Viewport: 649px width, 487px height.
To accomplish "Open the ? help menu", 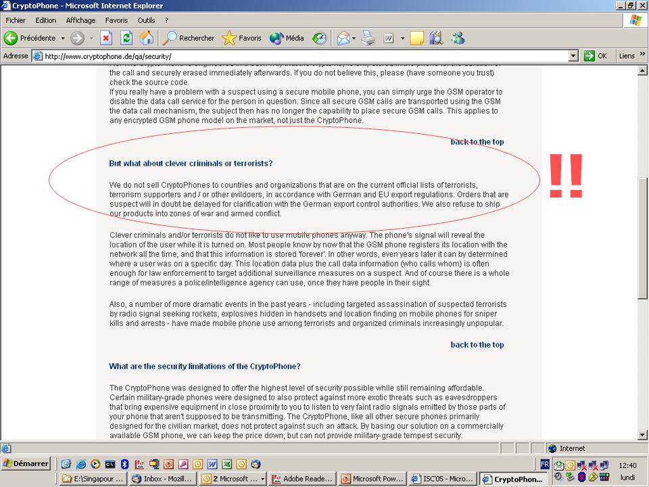I will pos(166,20).
